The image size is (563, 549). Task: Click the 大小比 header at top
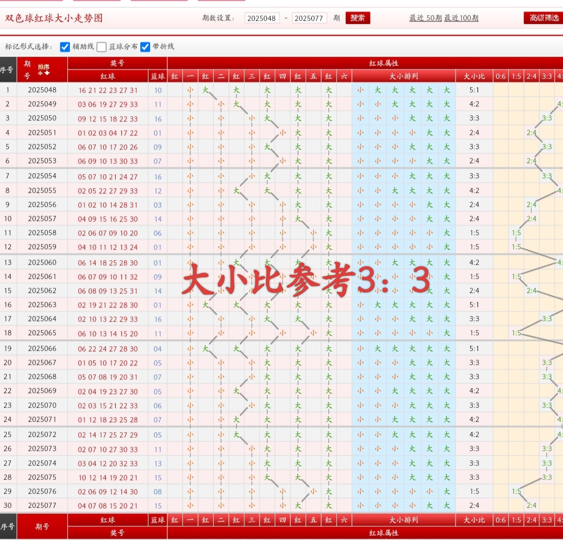474,76
